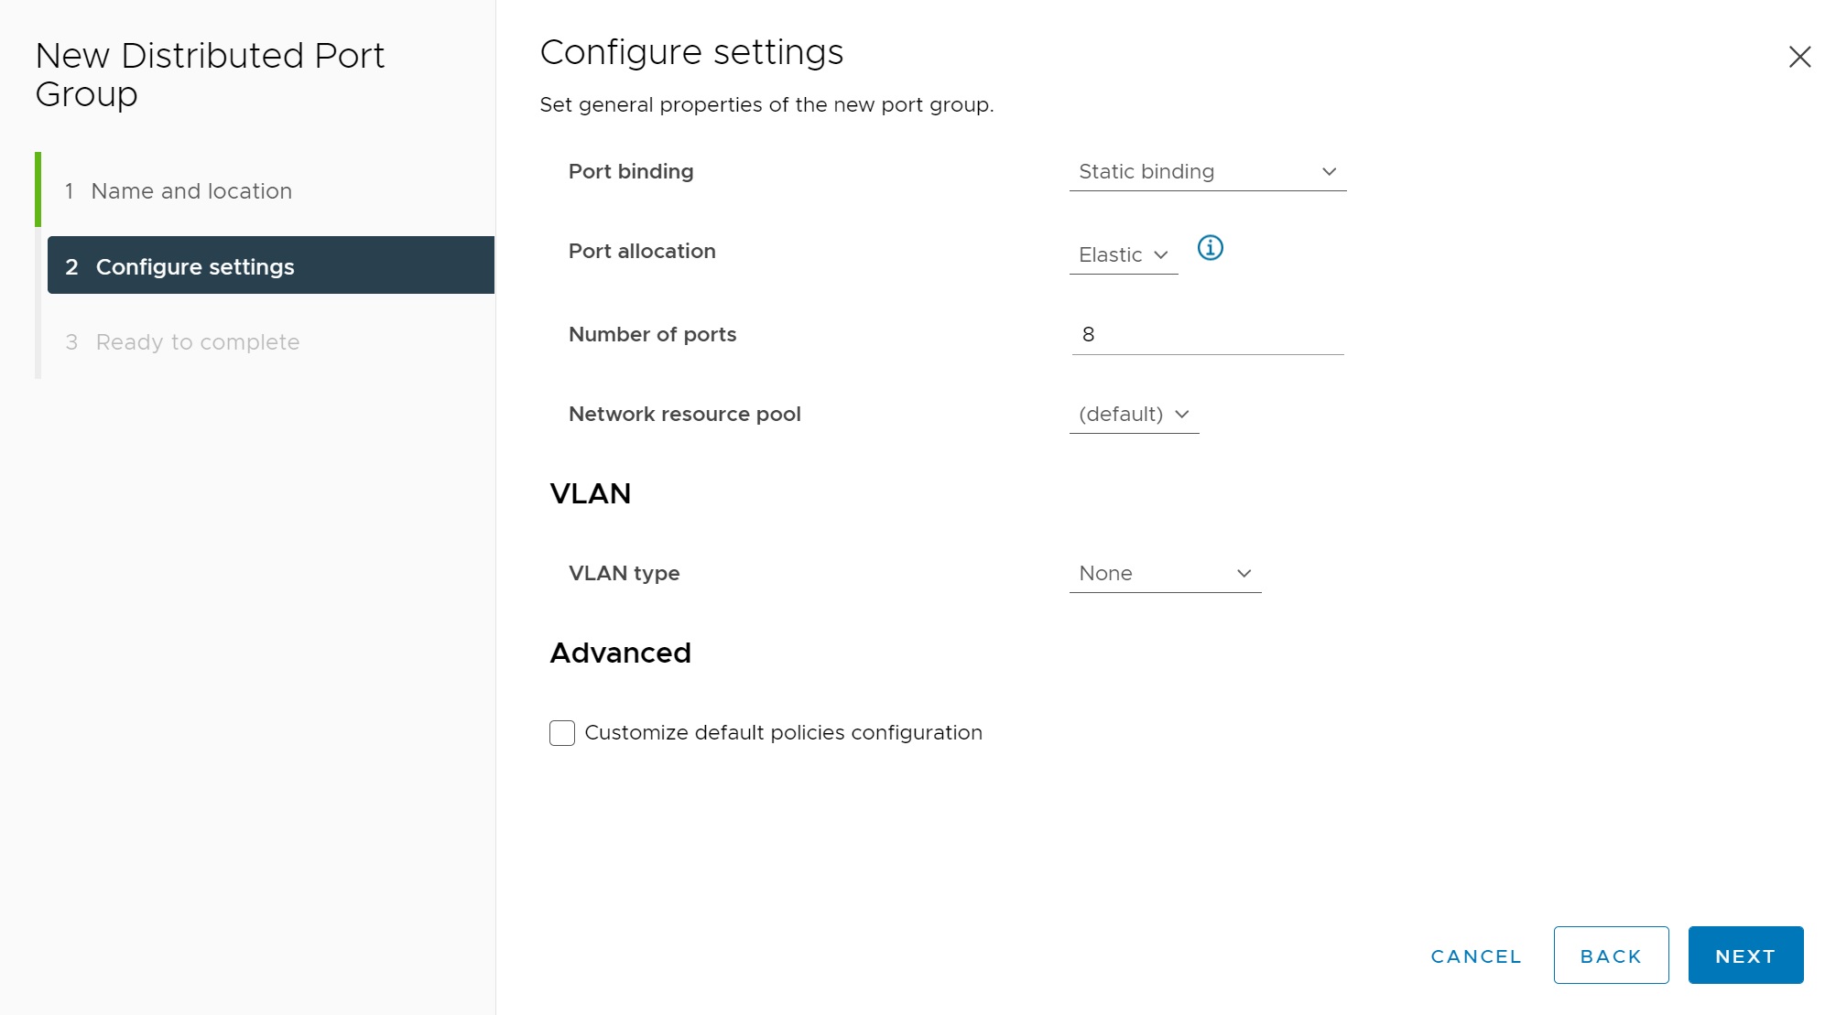
Task: Click the Elastic dropdown chevron arrow
Action: click(x=1161, y=254)
